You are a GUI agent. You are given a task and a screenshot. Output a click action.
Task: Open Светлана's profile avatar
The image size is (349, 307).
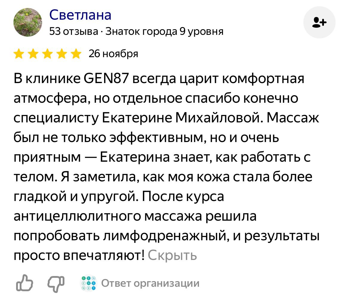coord(28,22)
